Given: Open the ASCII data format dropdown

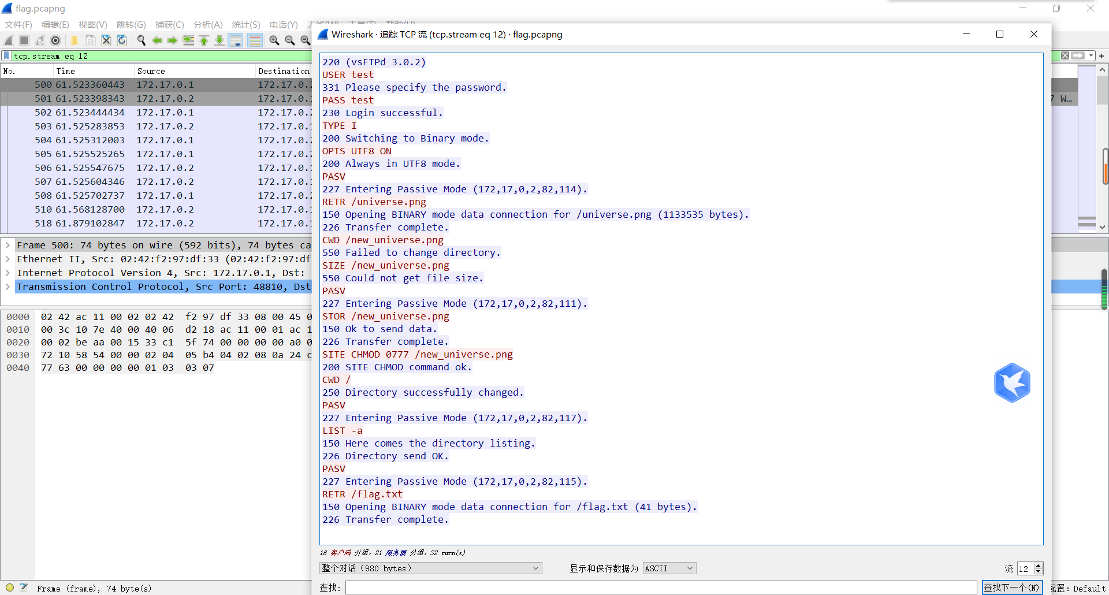Looking at the screenshot, I should [x=669, y=568].
